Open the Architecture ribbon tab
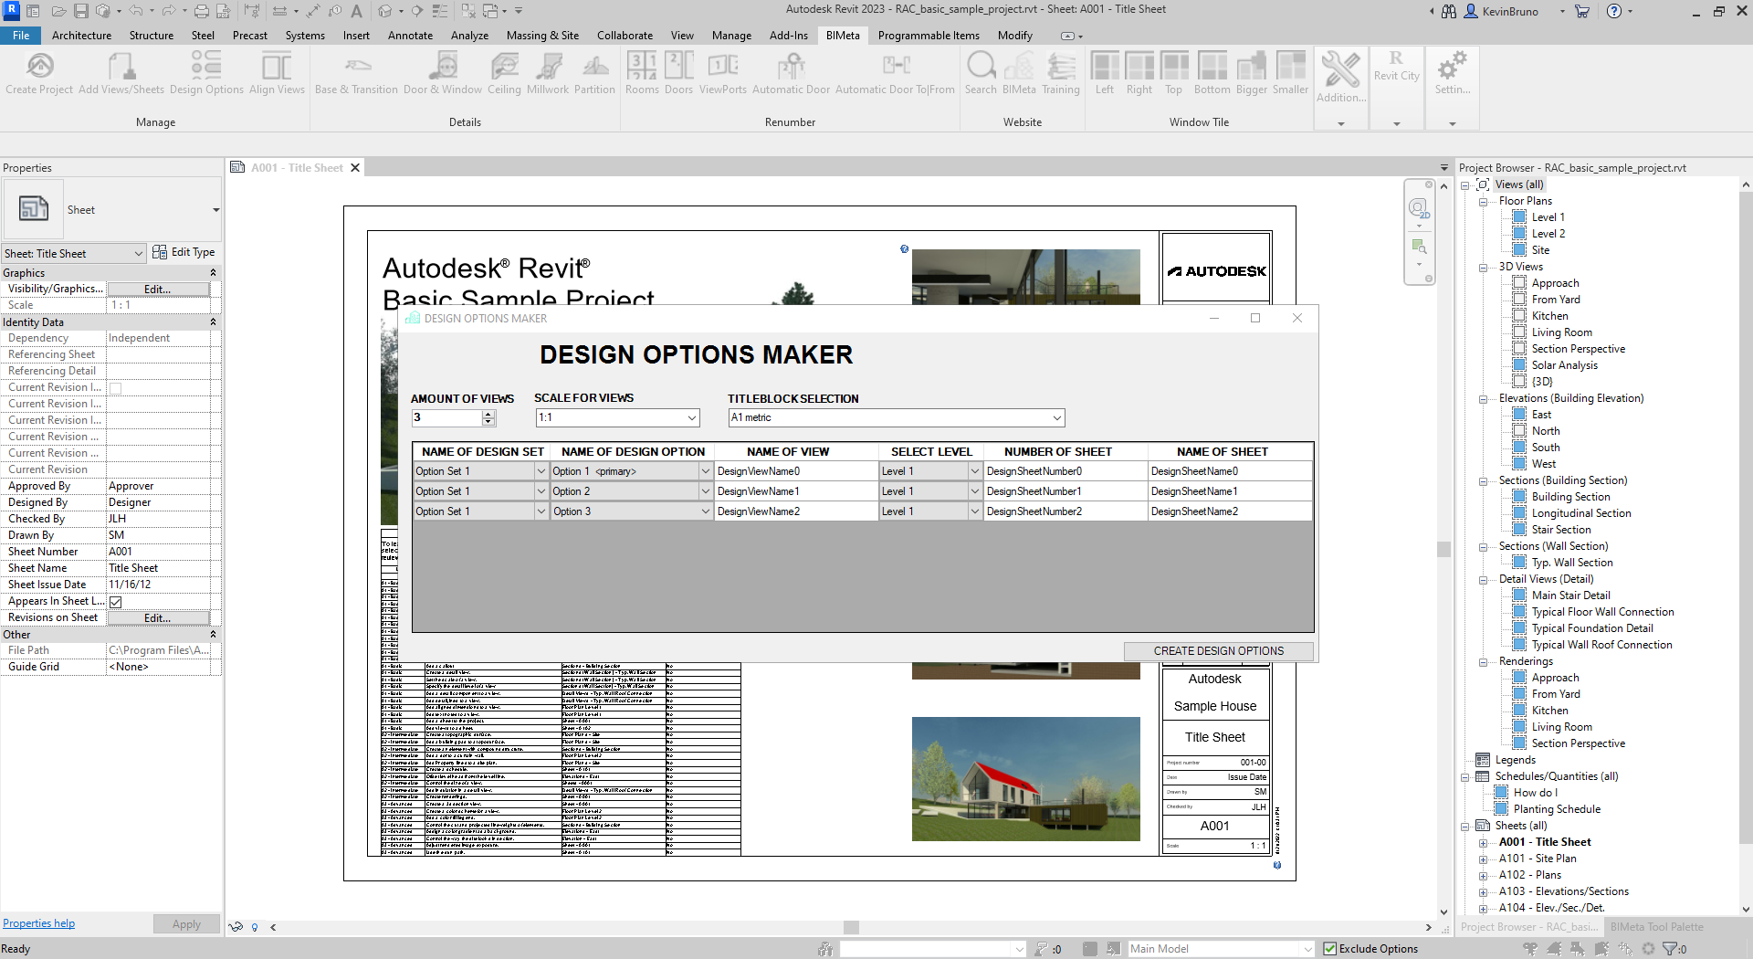Screen dimensions: 1753x959 81,36
